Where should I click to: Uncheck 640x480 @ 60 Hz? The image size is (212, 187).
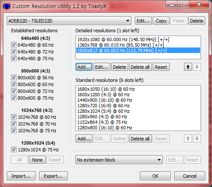coord(14,45)
